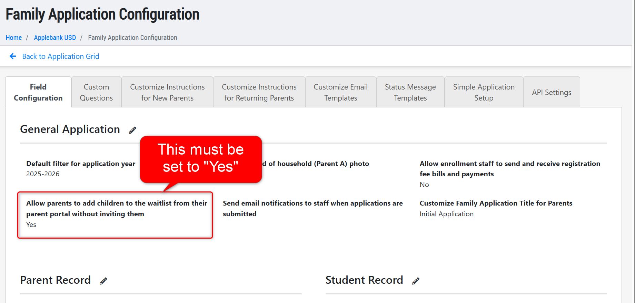
Task: Click Back to Application Grid link
Action: coord(61,56)
